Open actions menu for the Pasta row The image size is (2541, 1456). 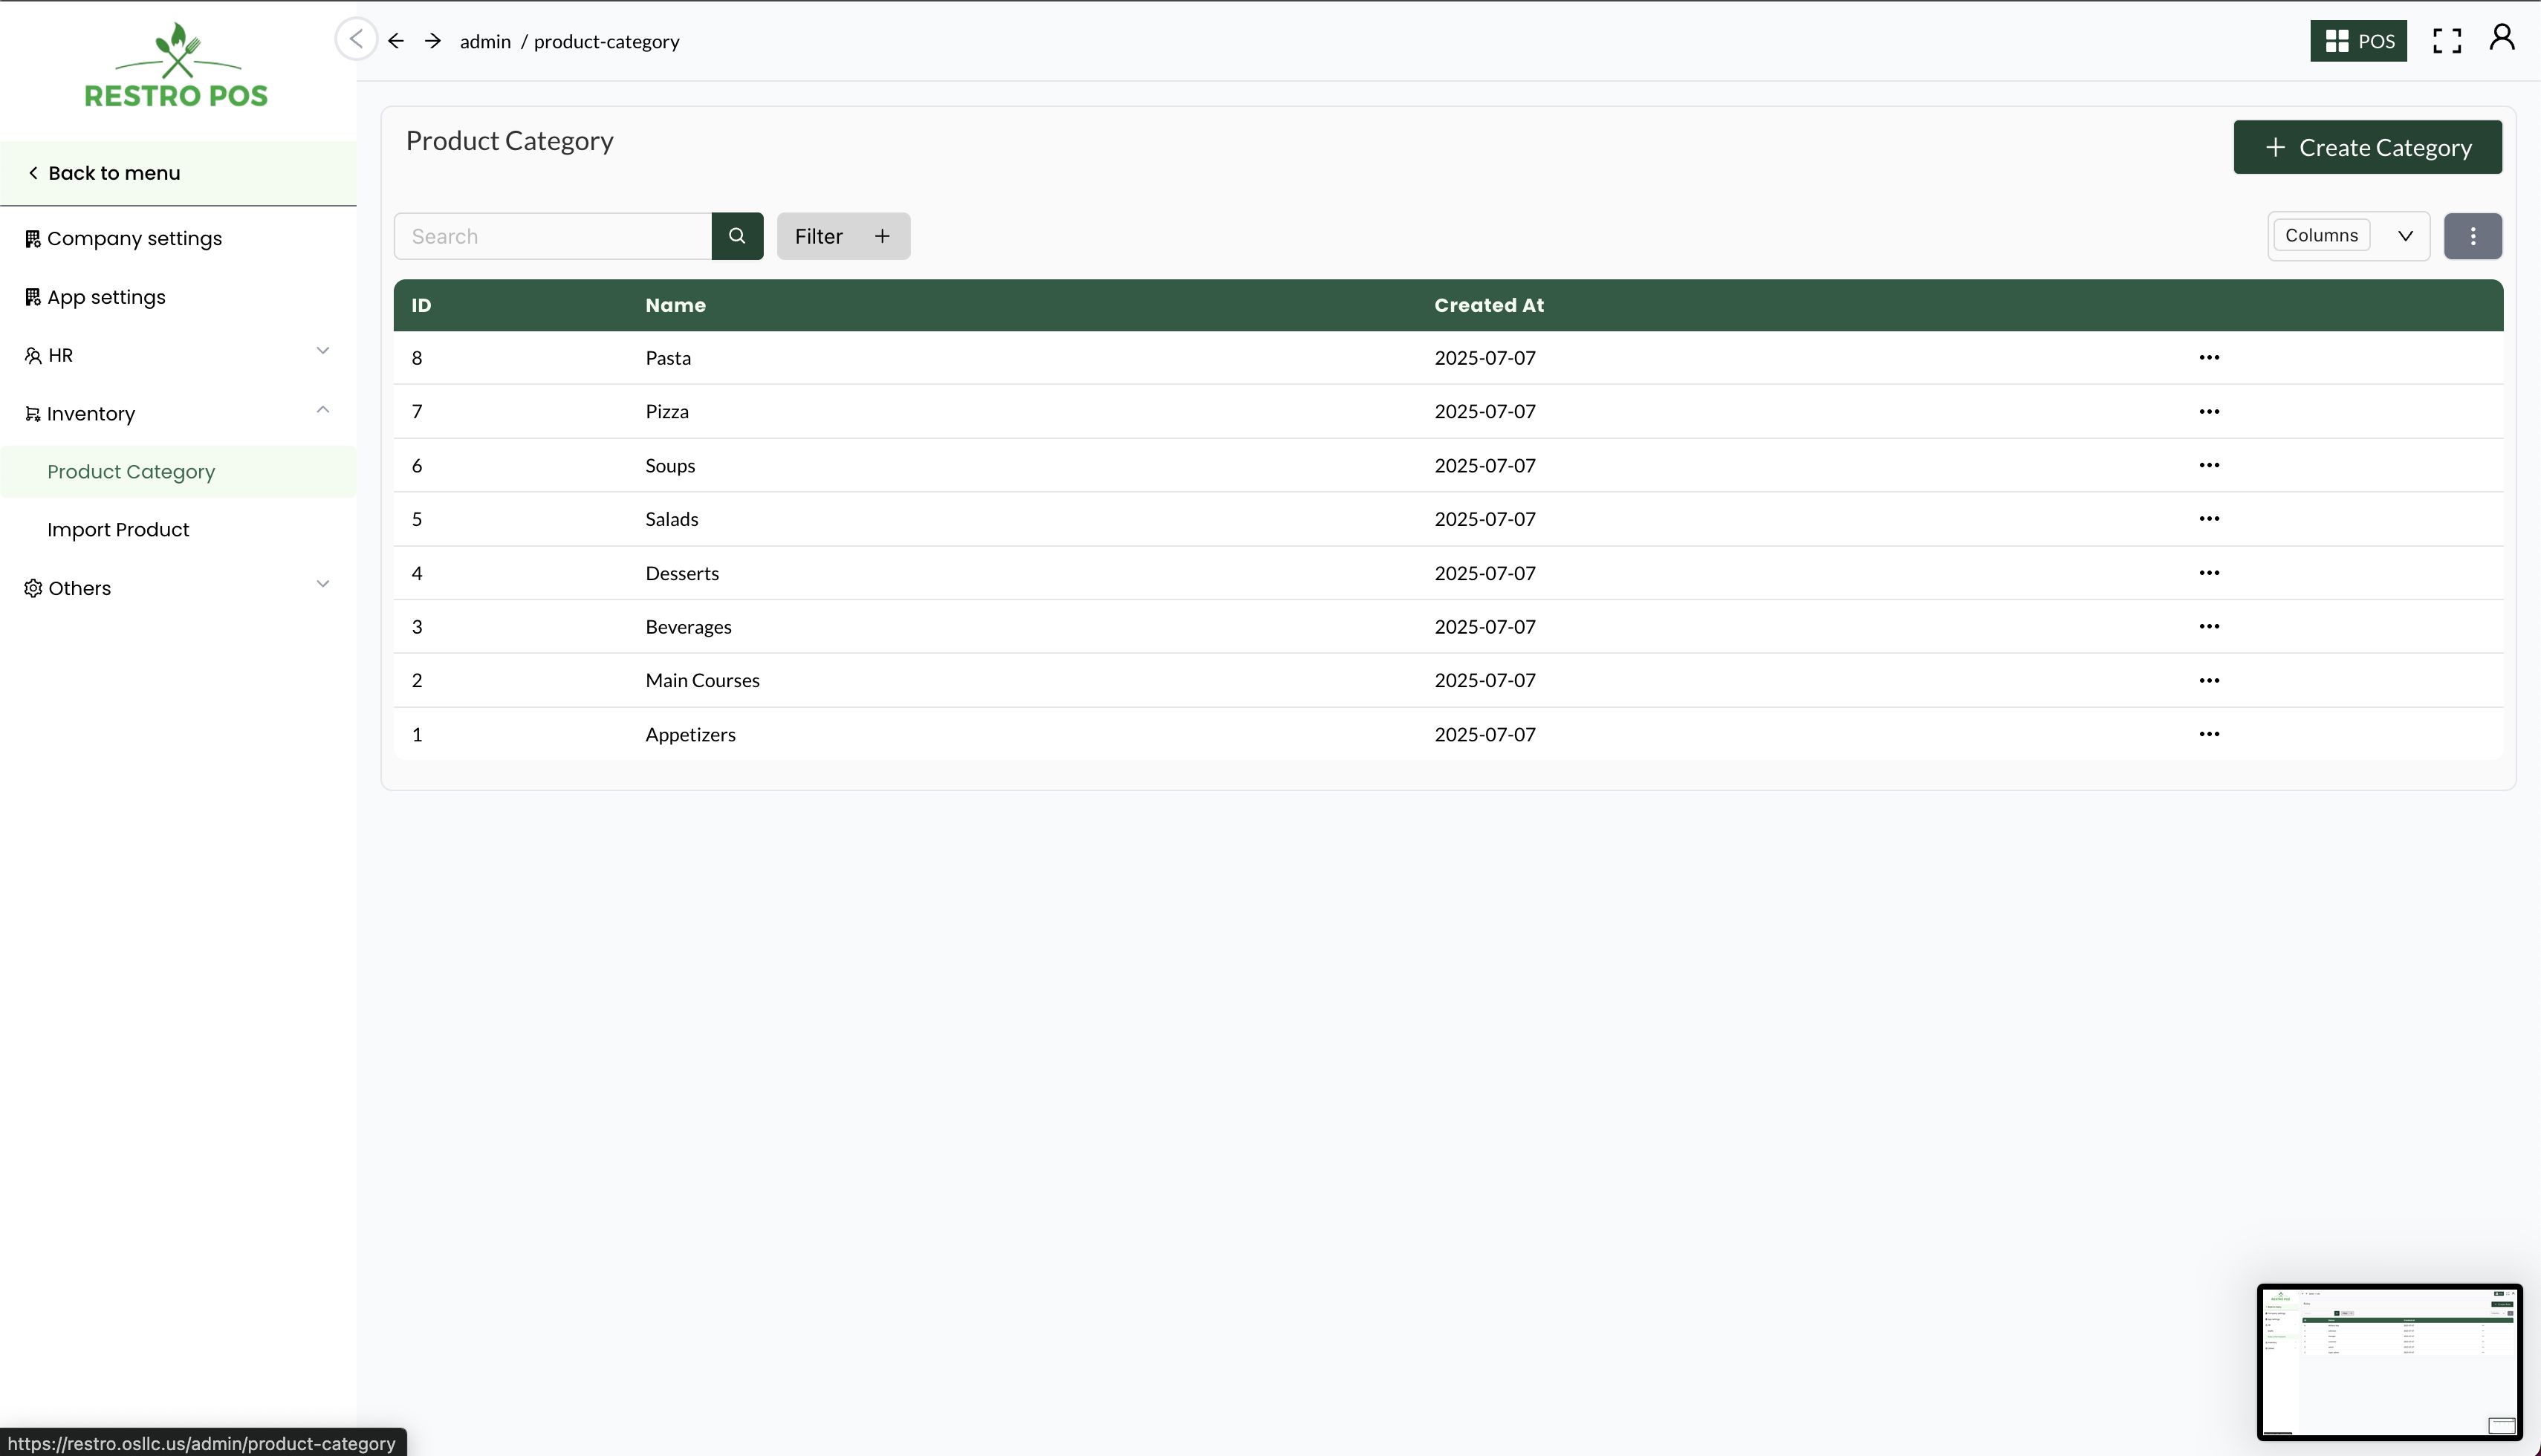(2208, 358)
